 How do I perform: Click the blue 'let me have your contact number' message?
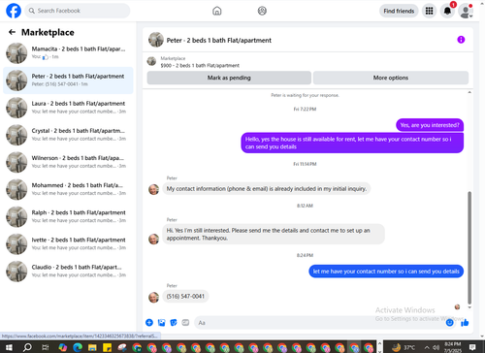click(386, 272)
